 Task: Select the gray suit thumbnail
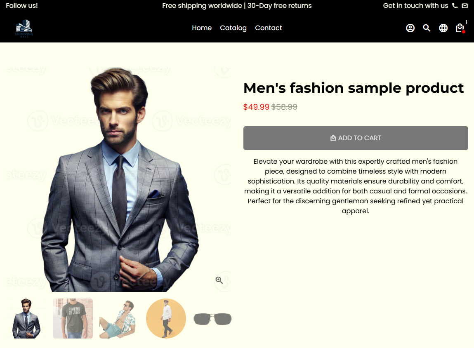[26, 318]
